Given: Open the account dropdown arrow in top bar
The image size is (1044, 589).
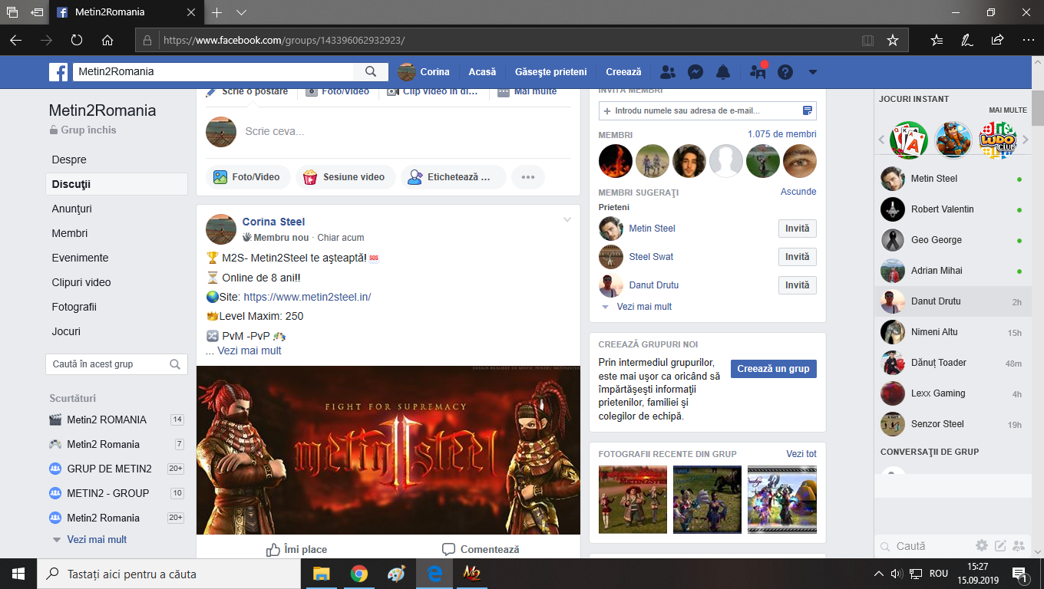Looking at the screenshot, I should pos(813,72).
